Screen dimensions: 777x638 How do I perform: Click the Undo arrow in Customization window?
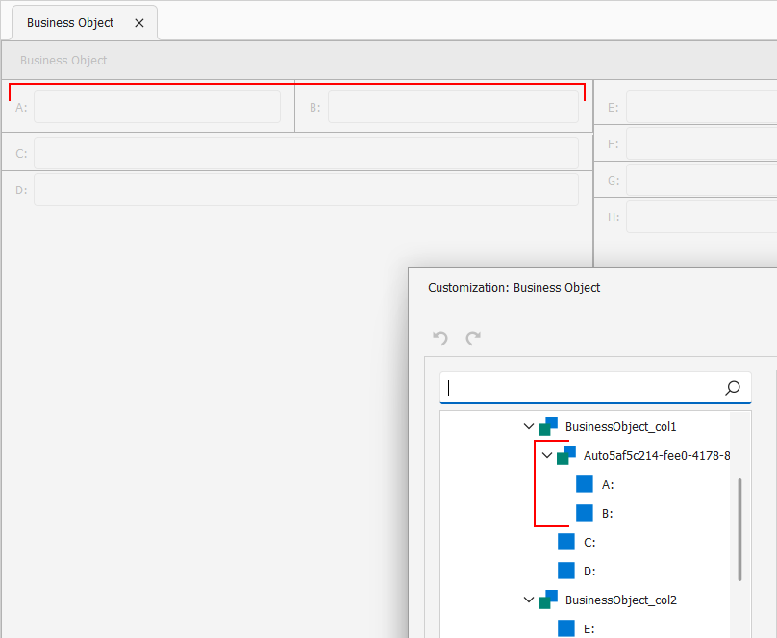point(440,338)
